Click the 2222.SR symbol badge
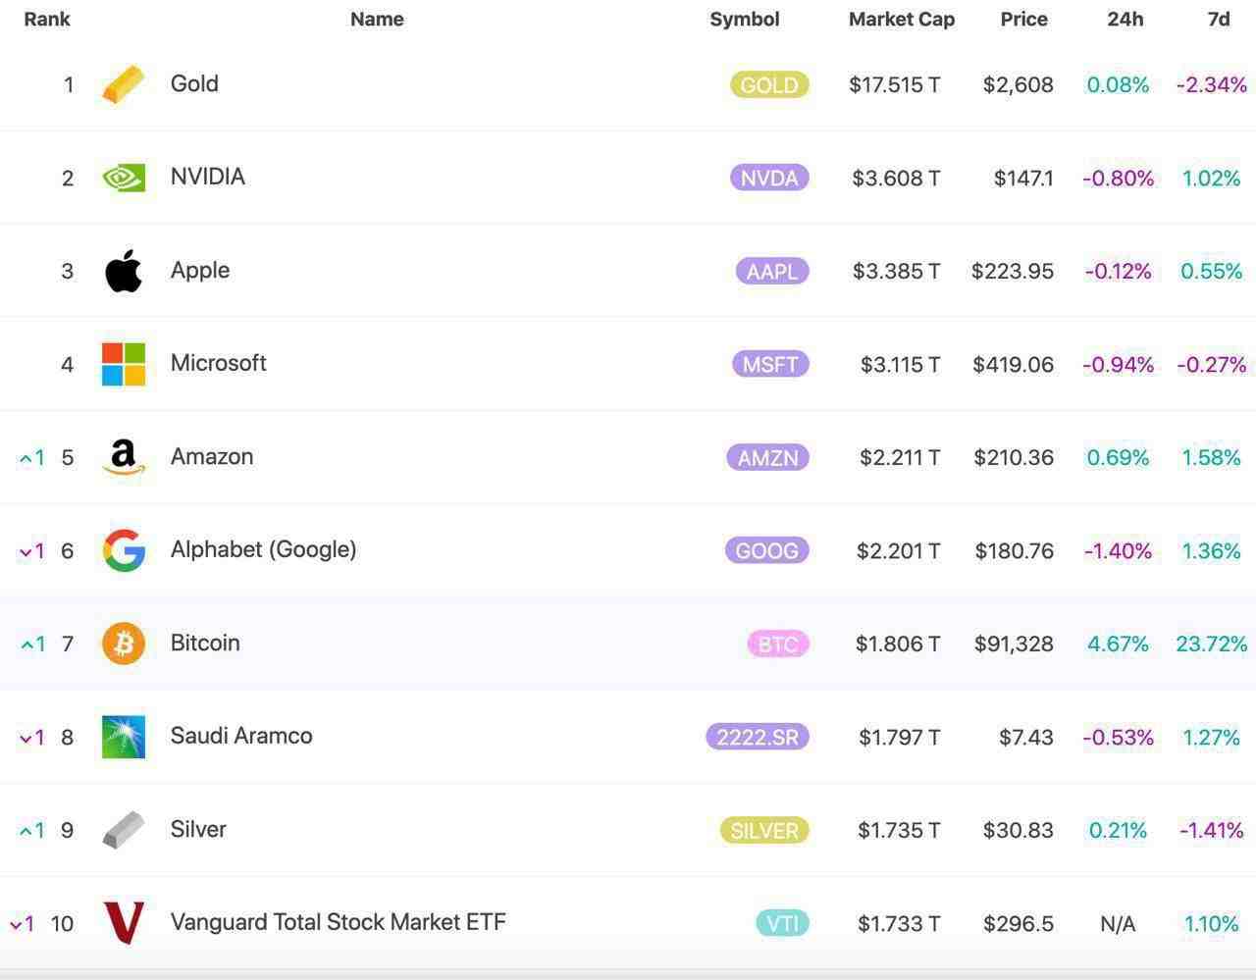Viewport: 1256px width, 980px height. [x=757, y=737]
